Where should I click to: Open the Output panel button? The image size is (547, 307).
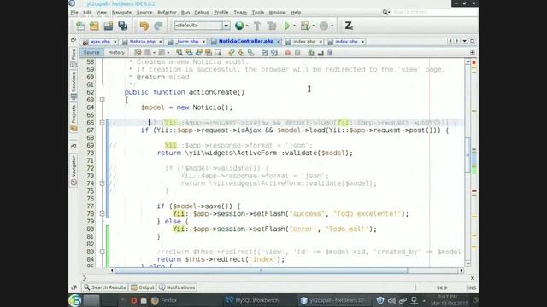point(143,287)
